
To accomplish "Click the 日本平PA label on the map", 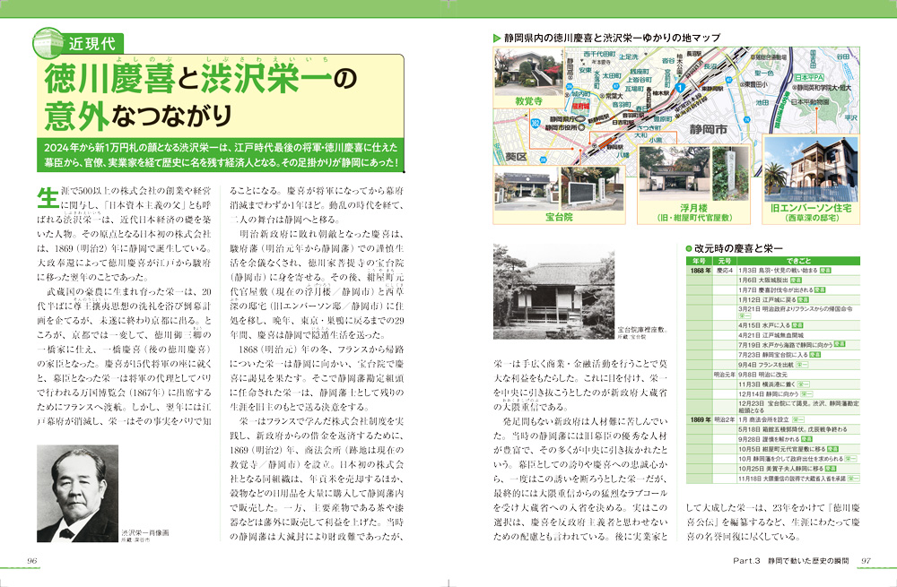I will pos(809,77).
